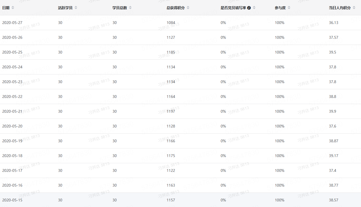Click the sort arrows beside 活跃学员

click(76, 8)
